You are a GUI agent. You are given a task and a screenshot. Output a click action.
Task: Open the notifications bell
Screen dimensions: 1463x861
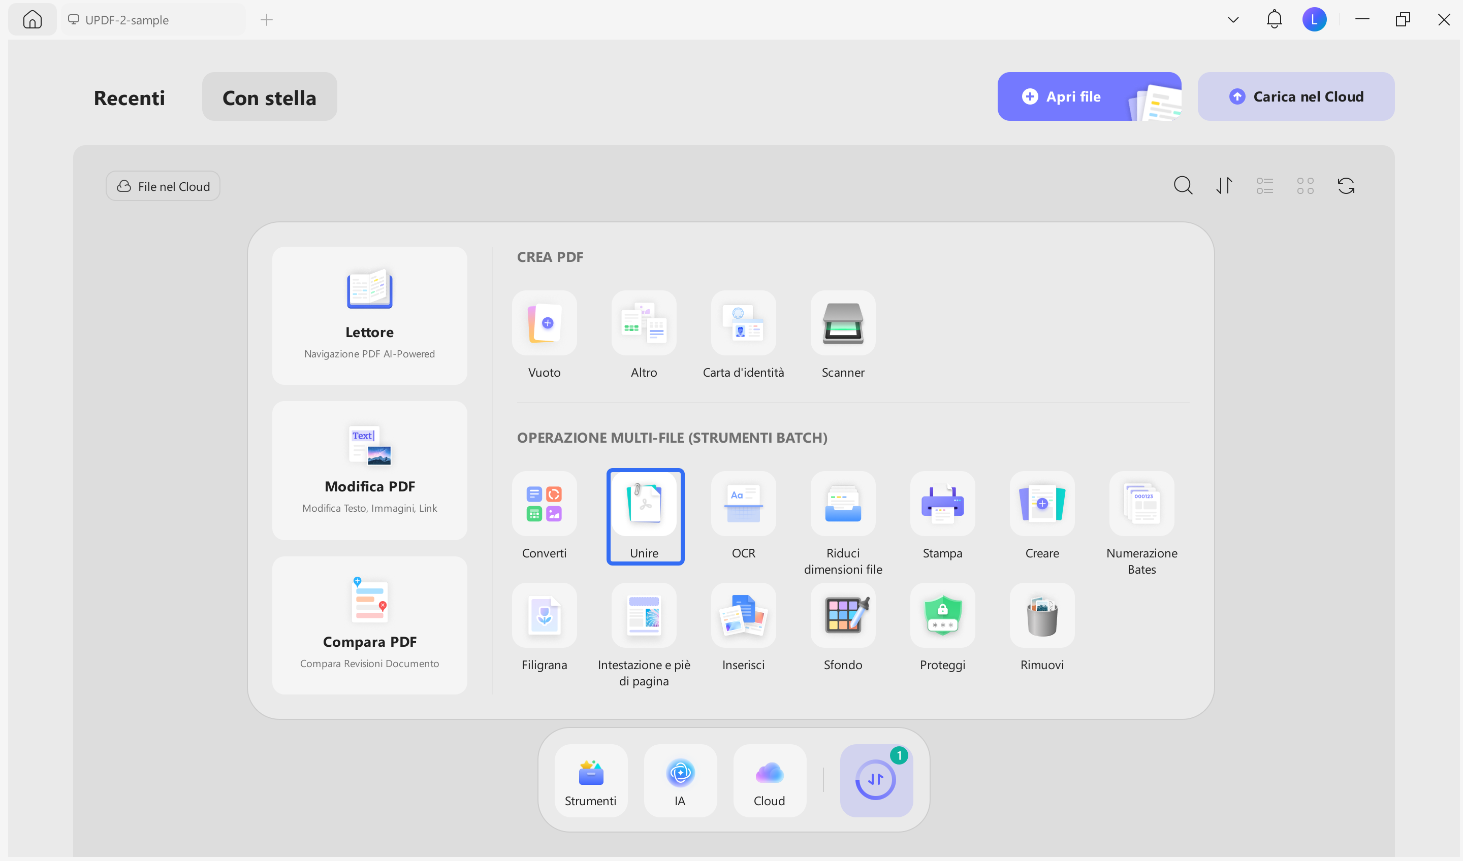click(x=1274, y=20)
